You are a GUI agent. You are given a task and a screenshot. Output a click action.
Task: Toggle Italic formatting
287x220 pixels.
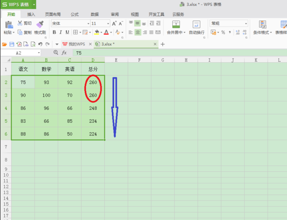(61, 32)
